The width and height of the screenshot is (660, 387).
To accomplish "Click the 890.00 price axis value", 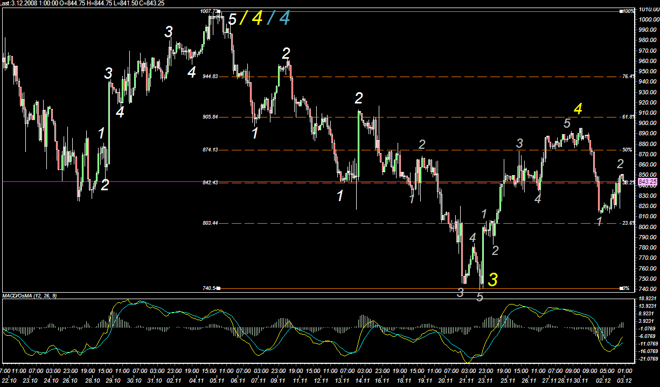I will pyautogui.click(x=648, y=134).
